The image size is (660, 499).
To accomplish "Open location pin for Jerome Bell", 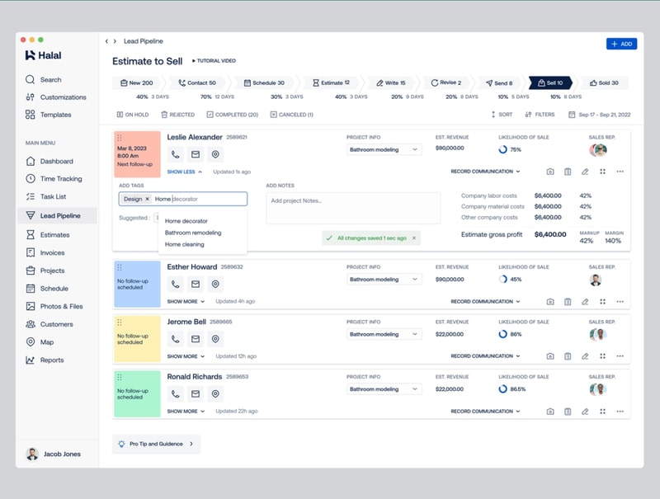I will pyautogui.click(x=215, y=339).
